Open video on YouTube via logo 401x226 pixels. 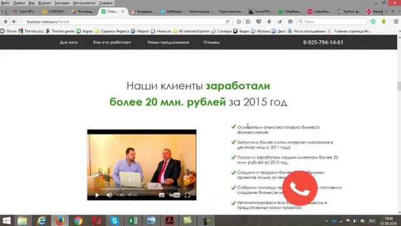[x=174, y=195]
